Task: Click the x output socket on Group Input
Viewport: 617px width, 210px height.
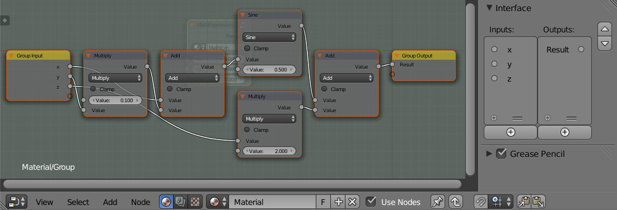Action: [69, 66]
